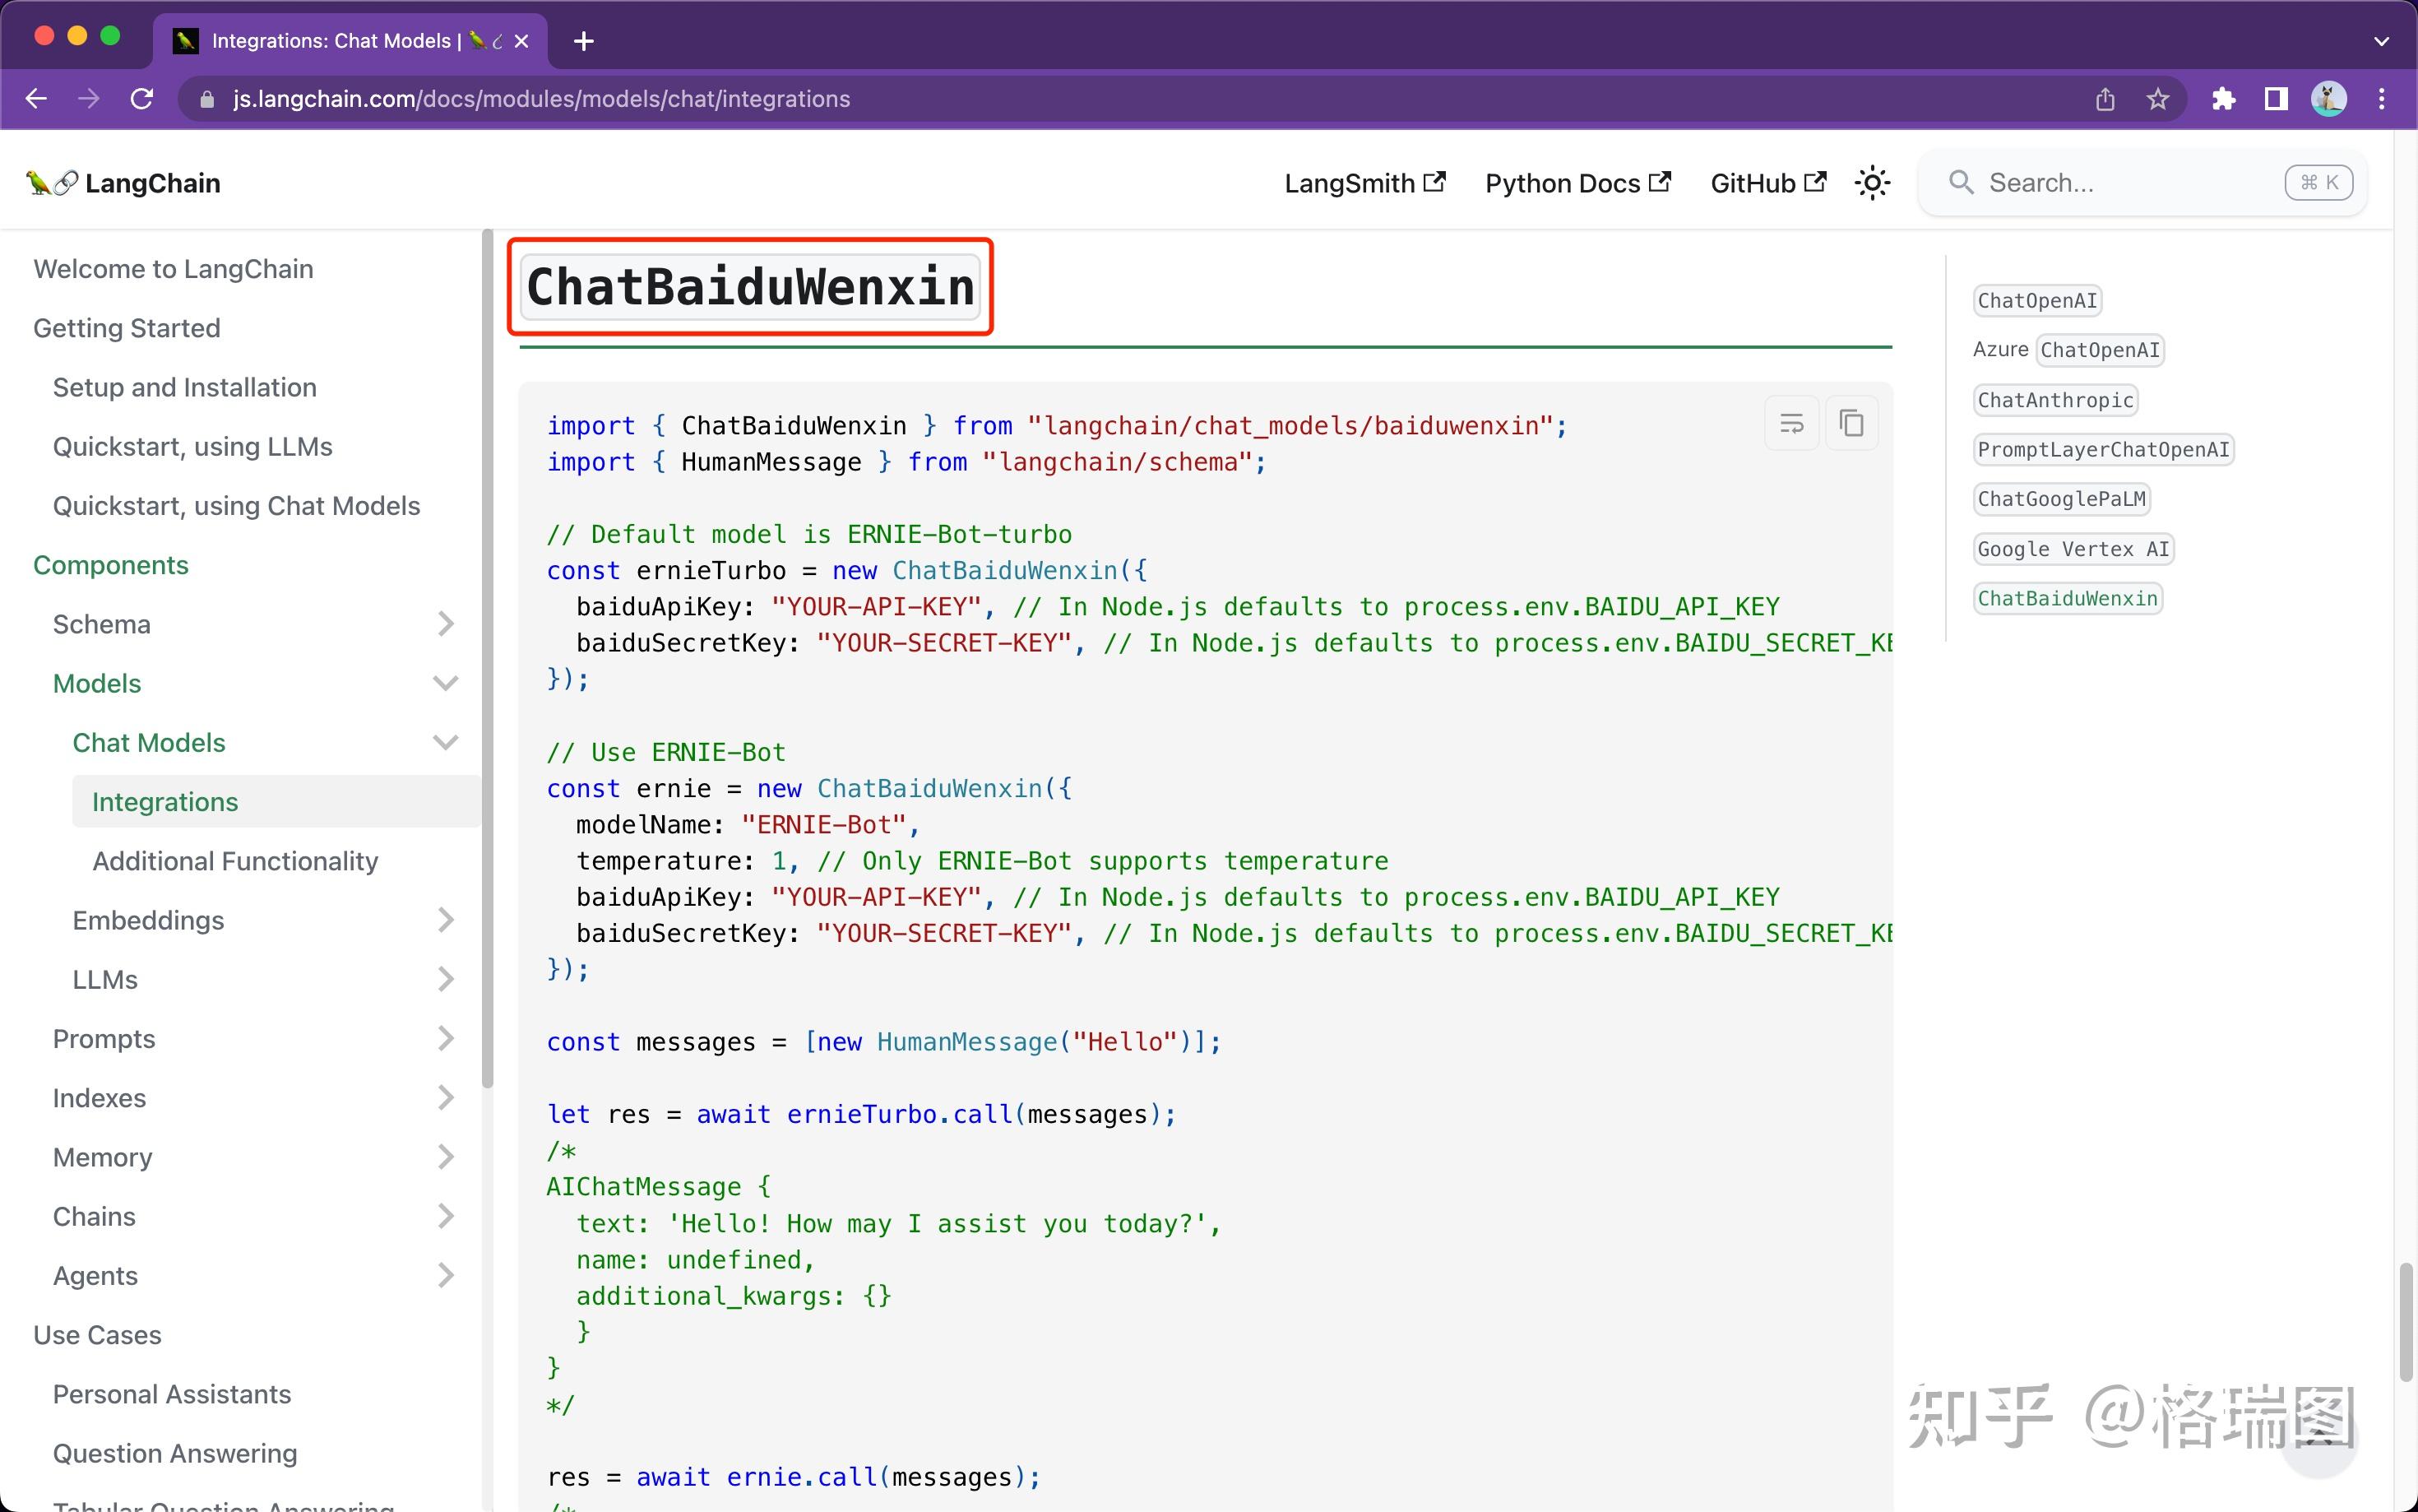Click the ChatBaiduWenxin page heading
Image resolution: width=2418 pixels, height=1512 pixels.
[751, 287]
